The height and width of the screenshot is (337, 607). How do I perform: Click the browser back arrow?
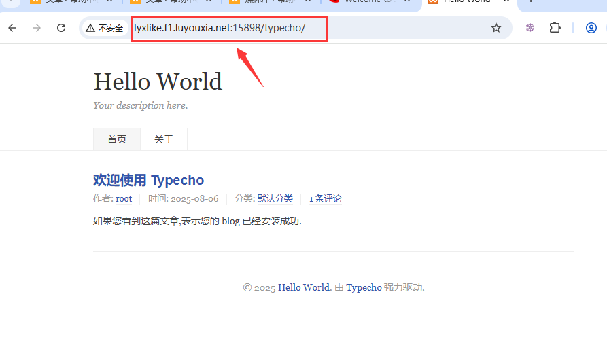12,28
